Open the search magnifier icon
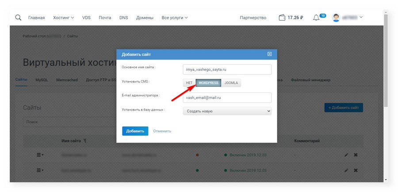Viewport: 398px width, 192px height. coord(18,18)
